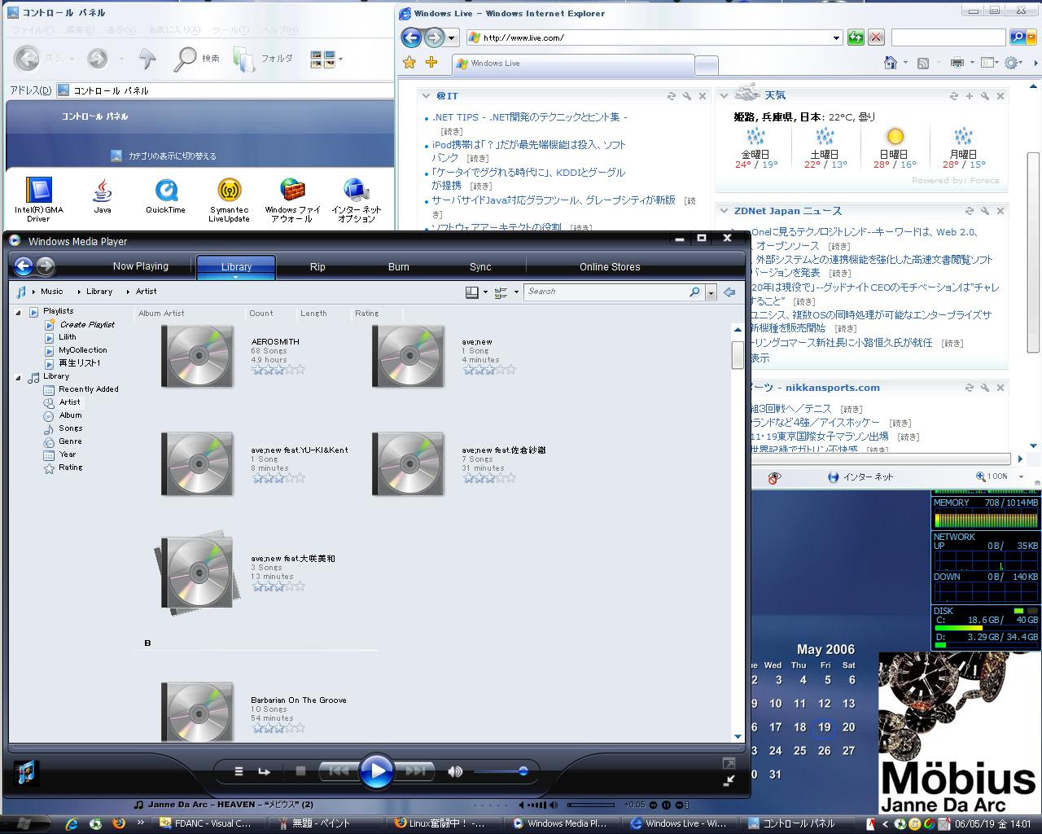Open the Library tab

tap(236, 266)
